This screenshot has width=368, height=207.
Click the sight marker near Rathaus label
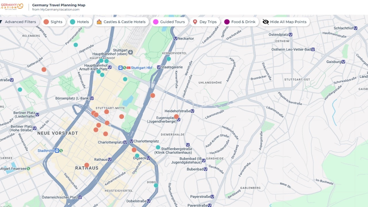pyautogui.click(x=87, y=165)
